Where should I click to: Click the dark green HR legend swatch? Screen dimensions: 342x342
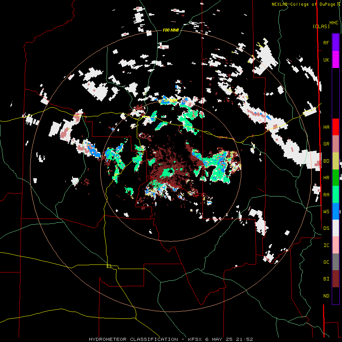336,178
